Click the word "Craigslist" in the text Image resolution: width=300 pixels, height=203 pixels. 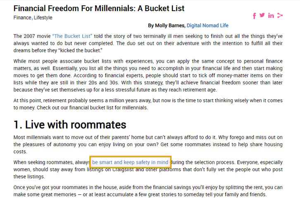pos(123,170)
